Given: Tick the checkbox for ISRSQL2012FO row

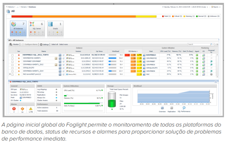Looking at the screenshot, I should 12,68.
